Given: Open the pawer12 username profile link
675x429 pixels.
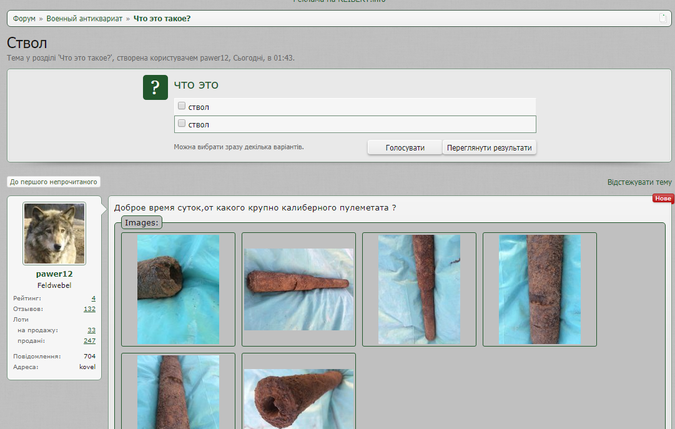Looking at the screenshot, I should coord(54,274).
